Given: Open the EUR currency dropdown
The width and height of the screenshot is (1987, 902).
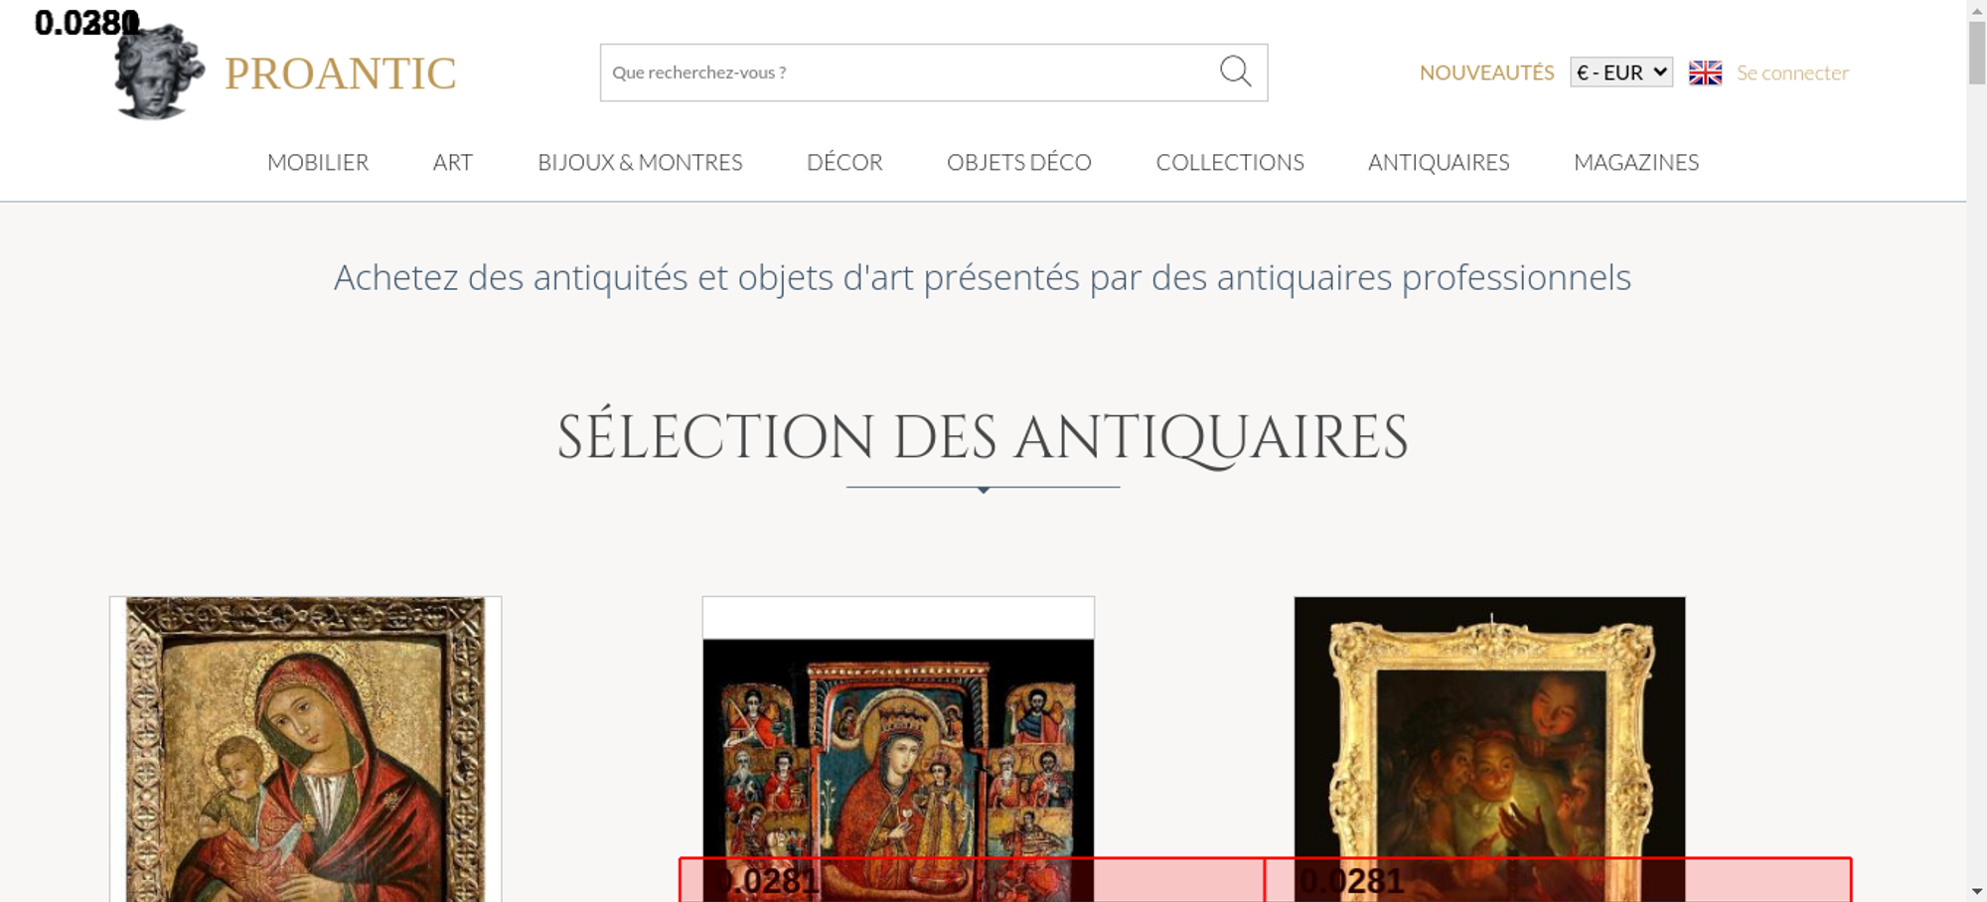Looking at the screenshot, I should 1620,73.
